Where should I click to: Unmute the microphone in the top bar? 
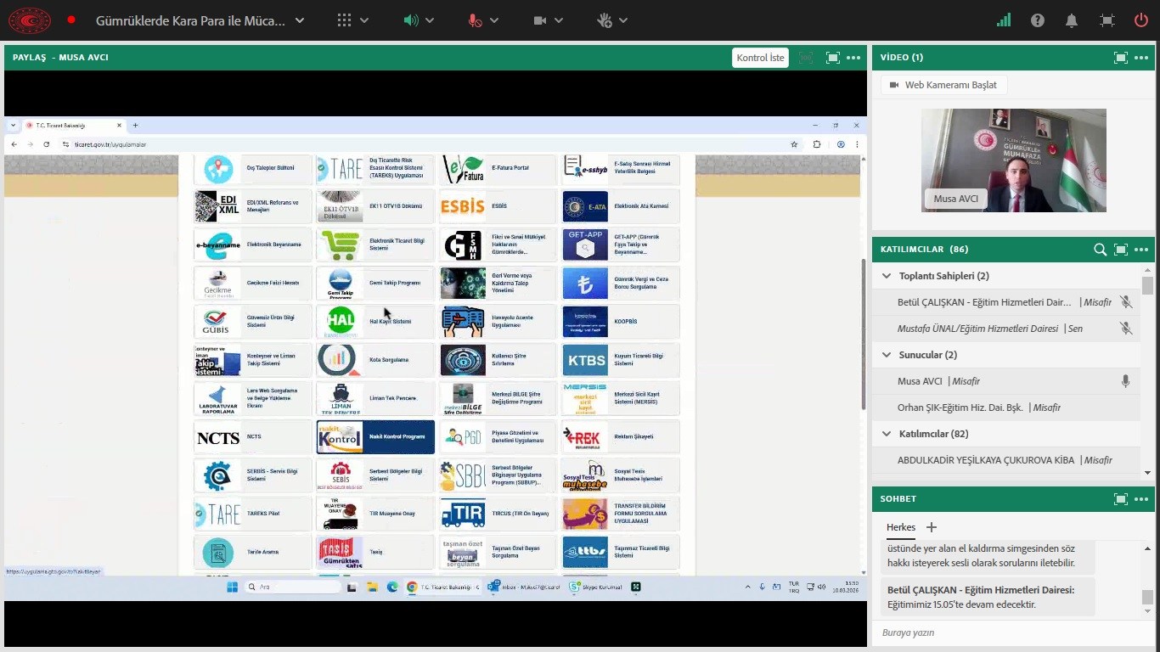476,20
